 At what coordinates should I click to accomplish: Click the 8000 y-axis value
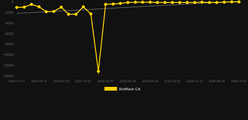click(9, 44)
